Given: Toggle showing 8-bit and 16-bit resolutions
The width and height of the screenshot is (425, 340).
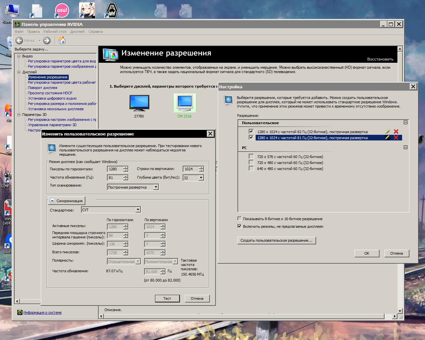Looking at the screenshot, I should point(240,219).
